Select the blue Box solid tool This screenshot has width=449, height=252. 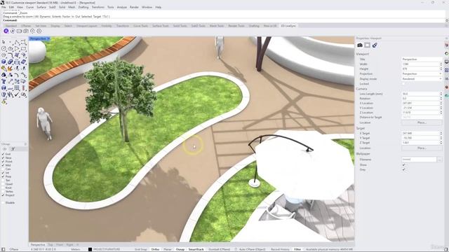pyautogui.click(x=4, y=62)
